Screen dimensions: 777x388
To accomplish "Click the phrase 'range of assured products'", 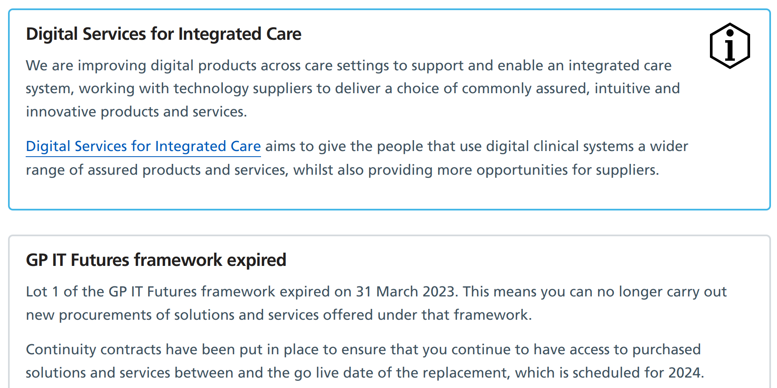I will tap(113, 170).
